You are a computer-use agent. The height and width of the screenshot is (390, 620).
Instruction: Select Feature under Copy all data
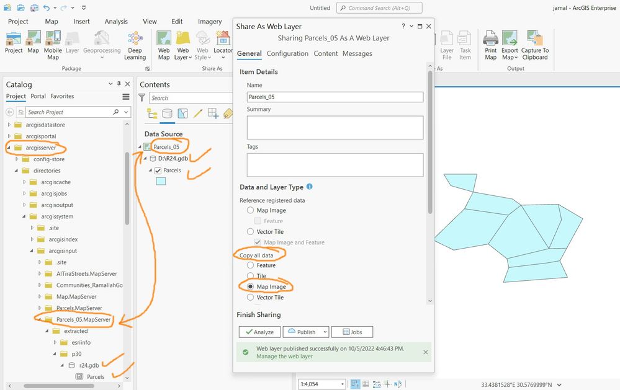click(250, 265)
